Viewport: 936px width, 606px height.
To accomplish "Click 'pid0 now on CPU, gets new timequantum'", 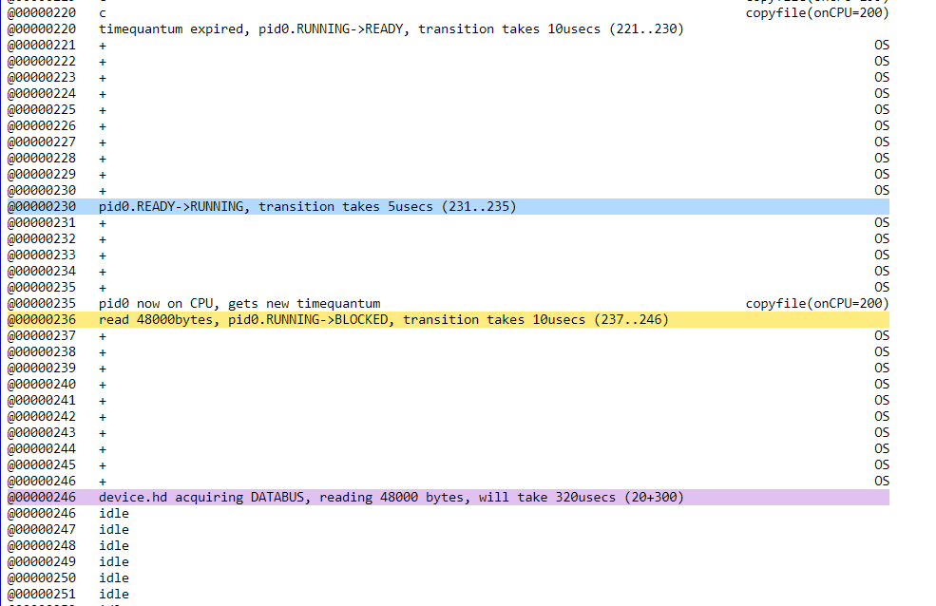I will 239,303.
